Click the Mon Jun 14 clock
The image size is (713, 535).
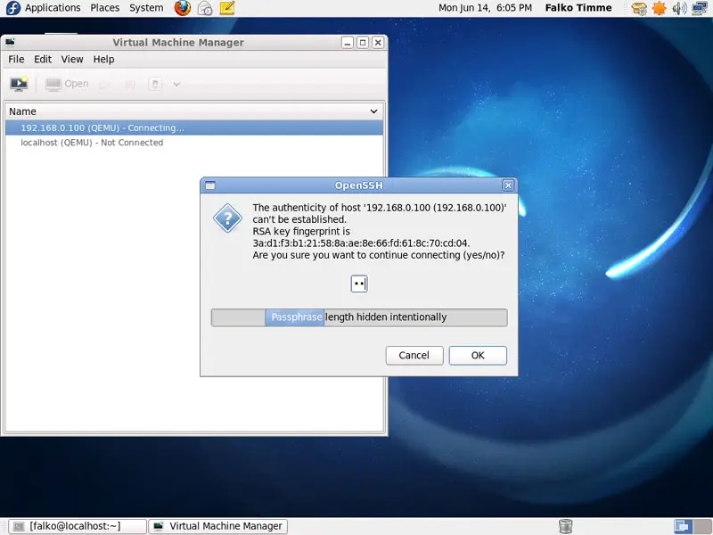click(x=485, y=8)
